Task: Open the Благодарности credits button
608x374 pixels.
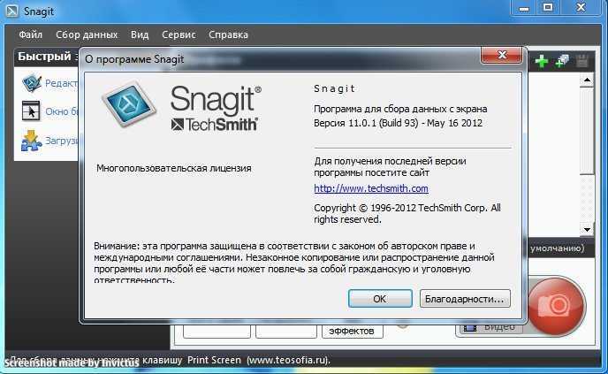Action: click(465, 299)
